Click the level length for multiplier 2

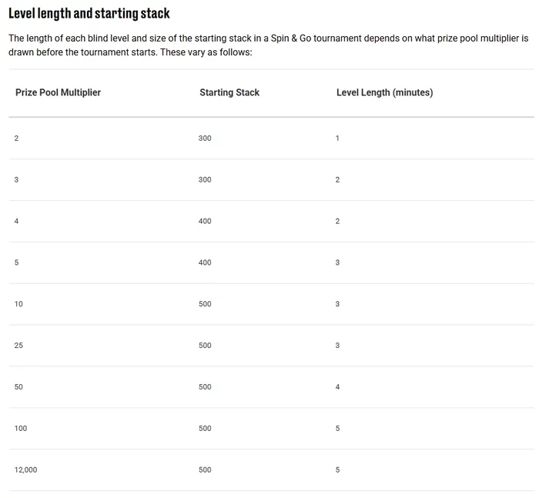pos(337,139)
